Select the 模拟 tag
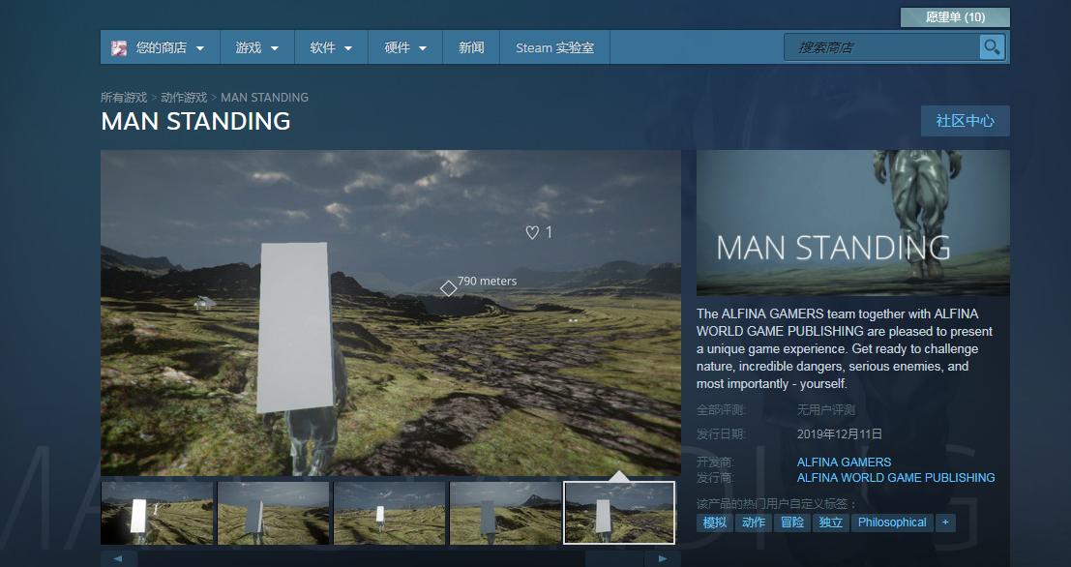Image resolution: width=1071 pixels, height=567 pixels. click(714, 522)
